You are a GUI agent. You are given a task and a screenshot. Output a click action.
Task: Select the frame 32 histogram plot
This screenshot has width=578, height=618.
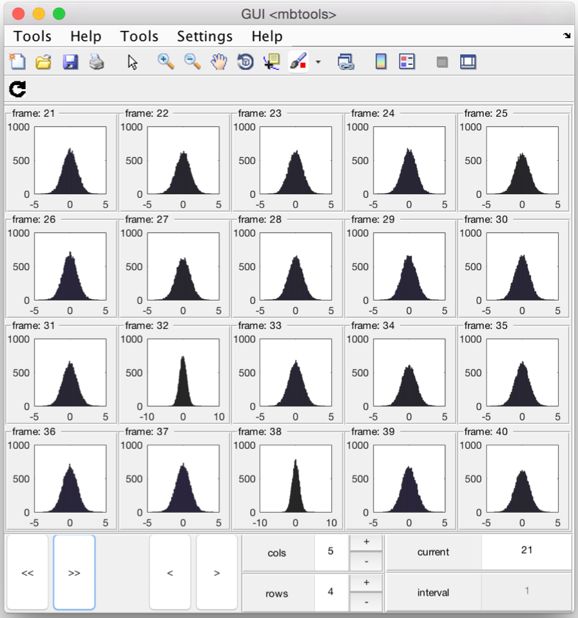pyautogui.click(x=183, y=372)
